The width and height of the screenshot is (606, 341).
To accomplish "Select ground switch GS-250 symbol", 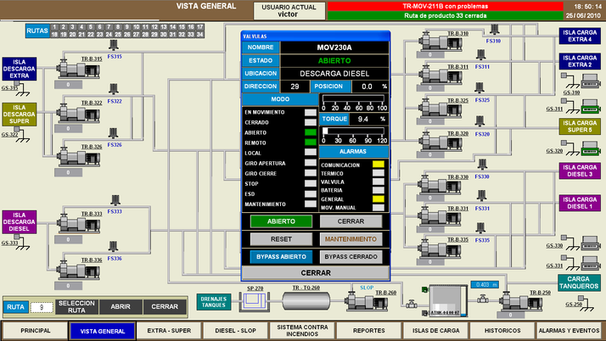I will tap(585, 304).
